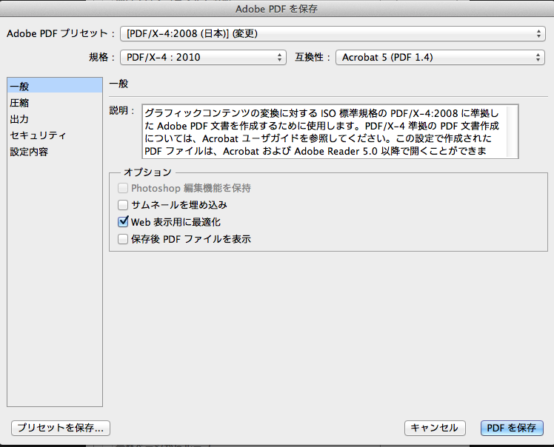Click the キャンセル button
This screenshot has width=554, height=447.
[435, 428]
